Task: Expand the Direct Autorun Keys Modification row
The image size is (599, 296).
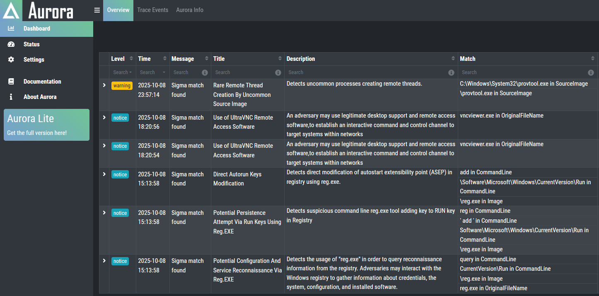Action: pyautogui.click(x=104, y=174)
